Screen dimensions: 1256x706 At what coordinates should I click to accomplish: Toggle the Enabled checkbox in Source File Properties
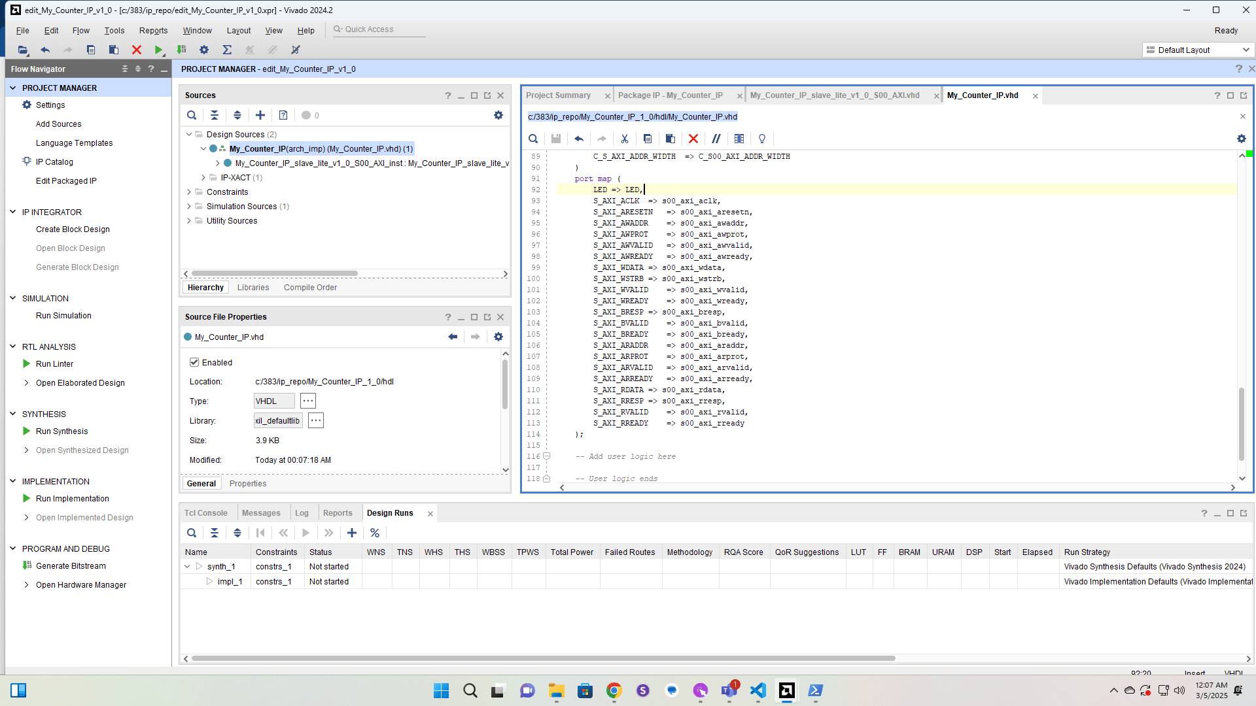tap(194, 362)
